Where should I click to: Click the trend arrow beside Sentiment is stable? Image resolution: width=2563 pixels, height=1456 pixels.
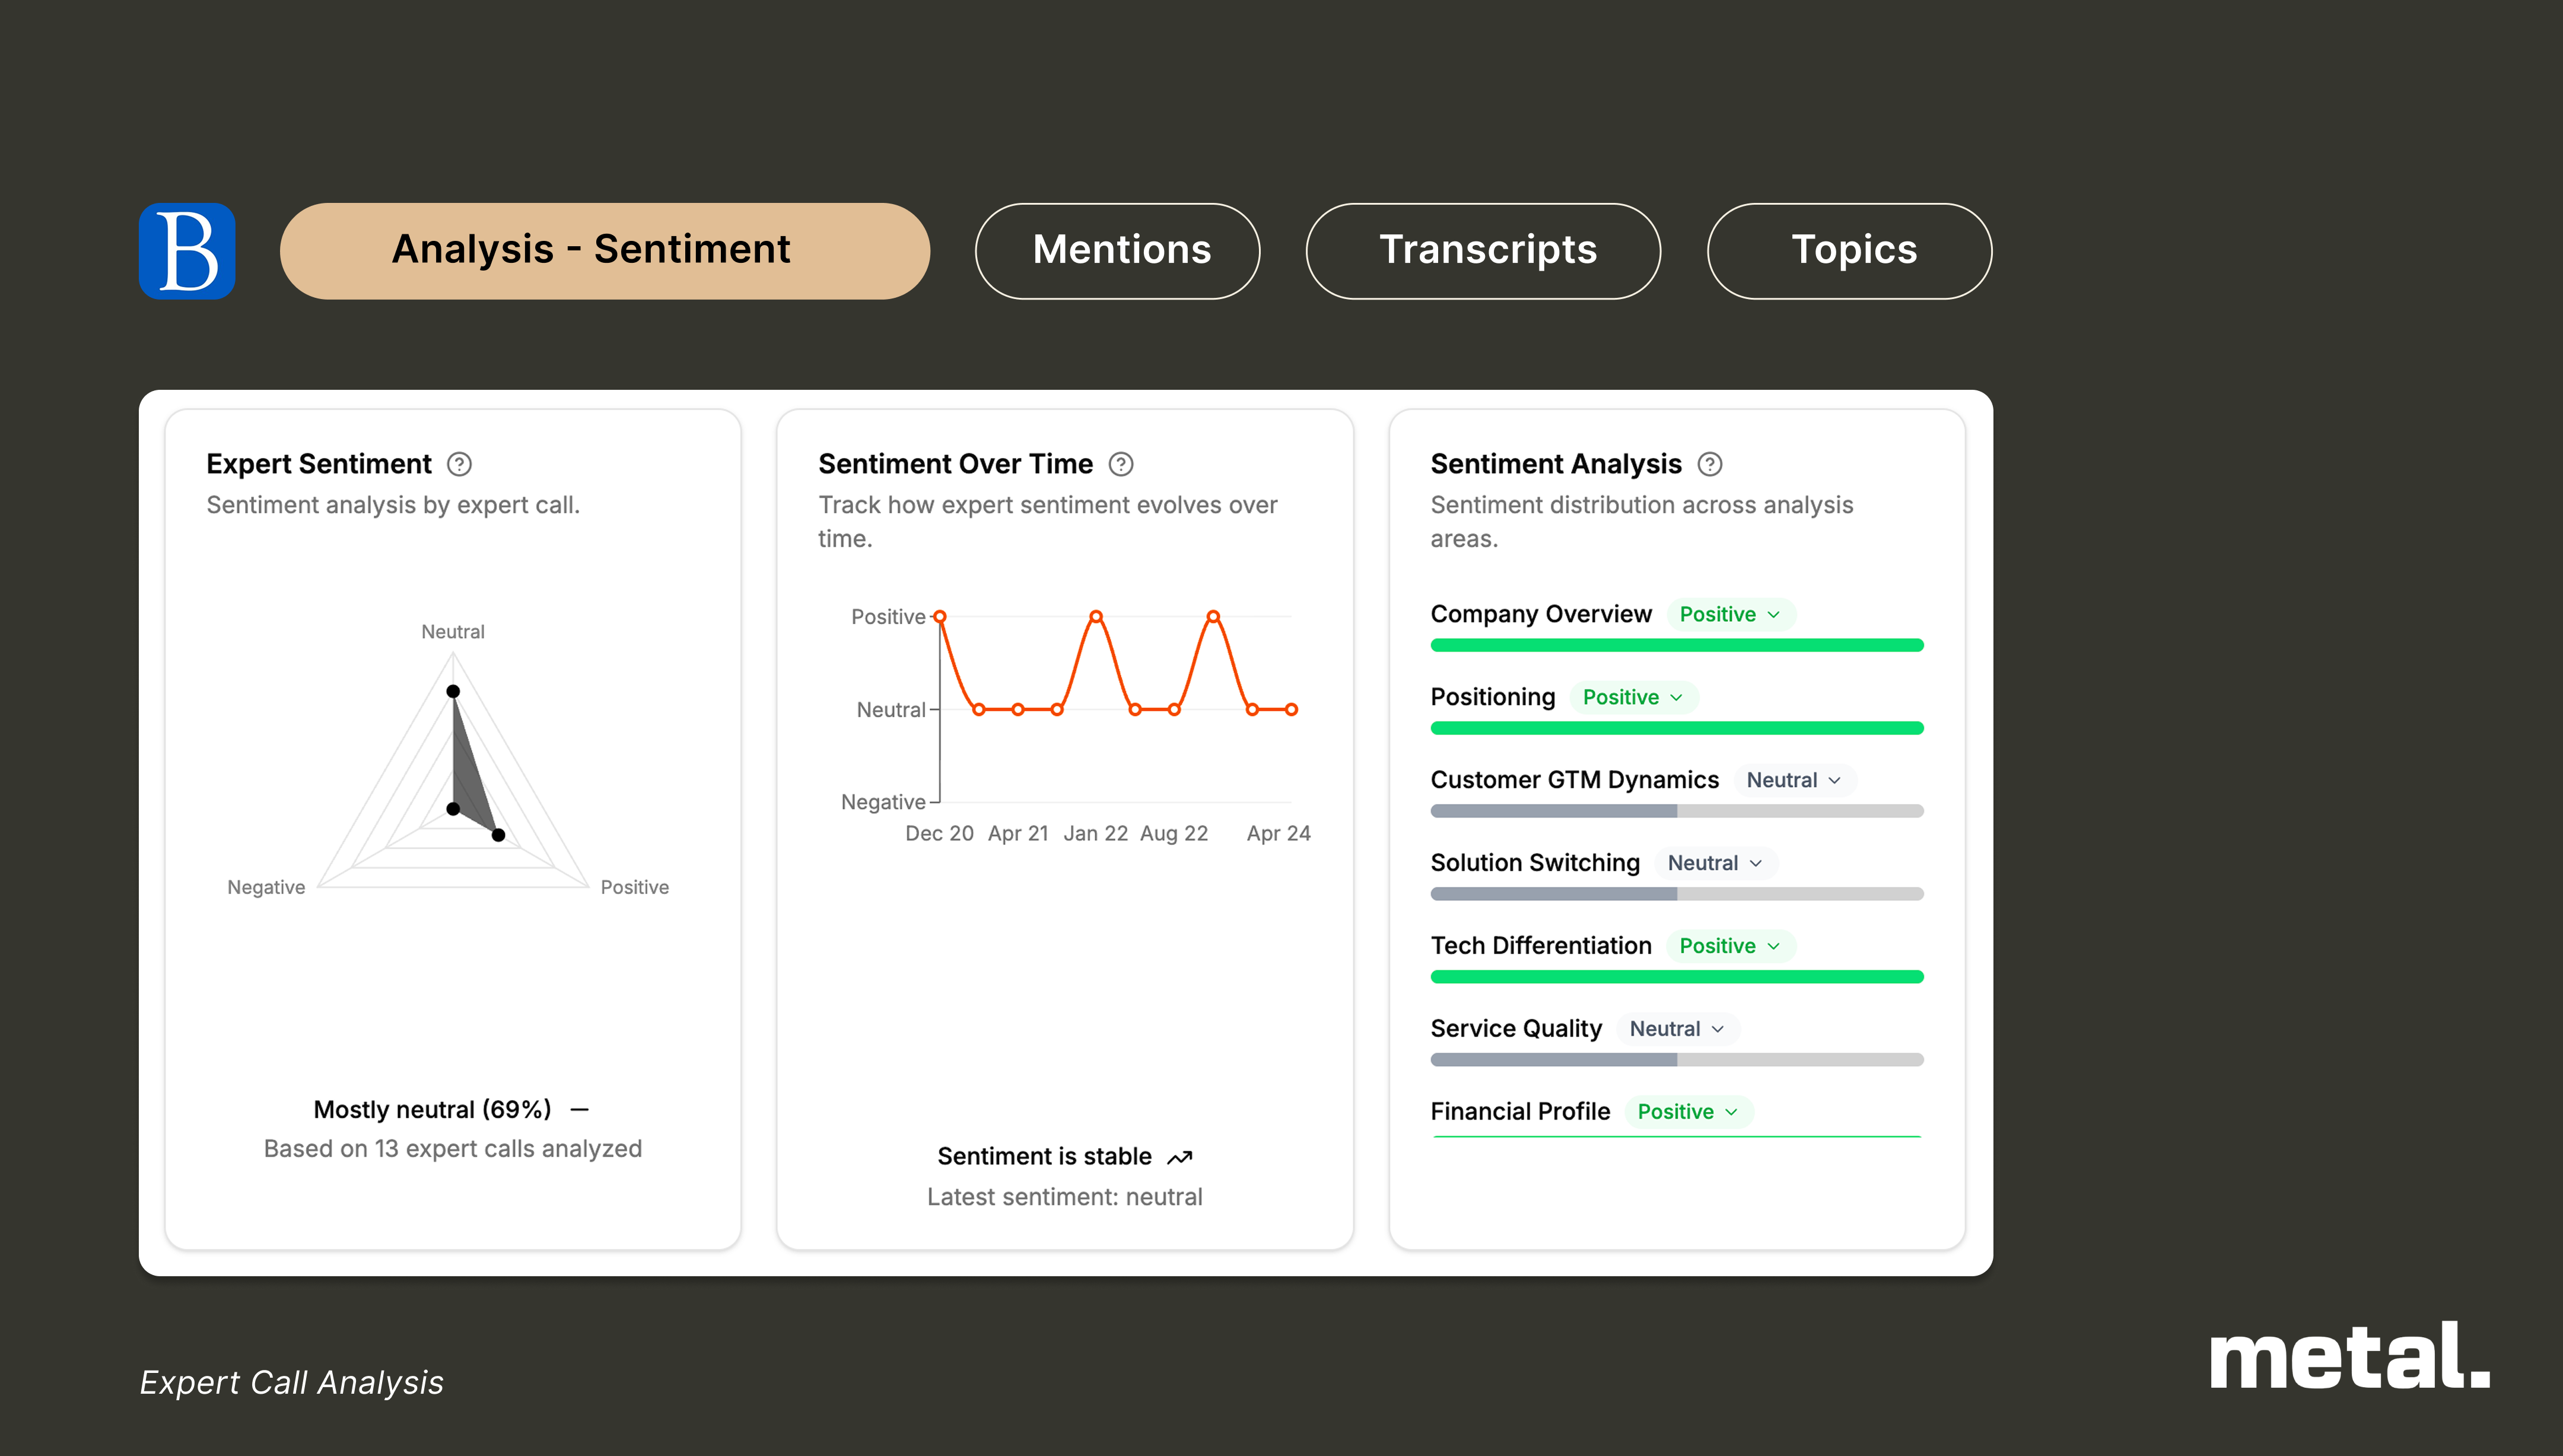point(1181,1157)
